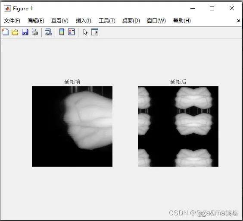
Task: Close the Figure 1 window
Action: pyautogui.click(x=232, y=8)
